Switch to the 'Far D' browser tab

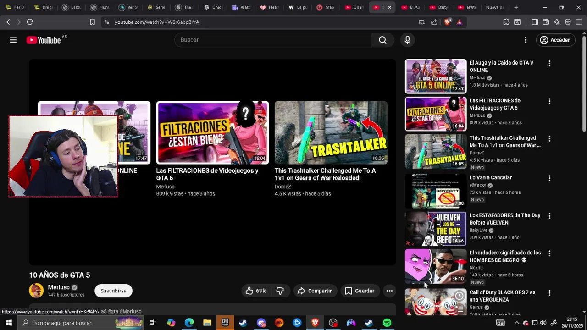click(x=15, y=7)
